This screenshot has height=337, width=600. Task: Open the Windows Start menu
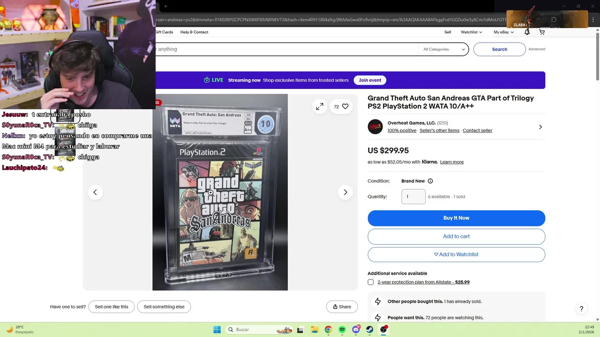(217, 330)
